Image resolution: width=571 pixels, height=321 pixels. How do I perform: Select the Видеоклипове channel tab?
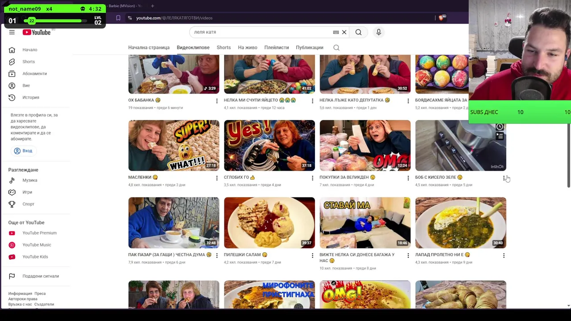193,47
